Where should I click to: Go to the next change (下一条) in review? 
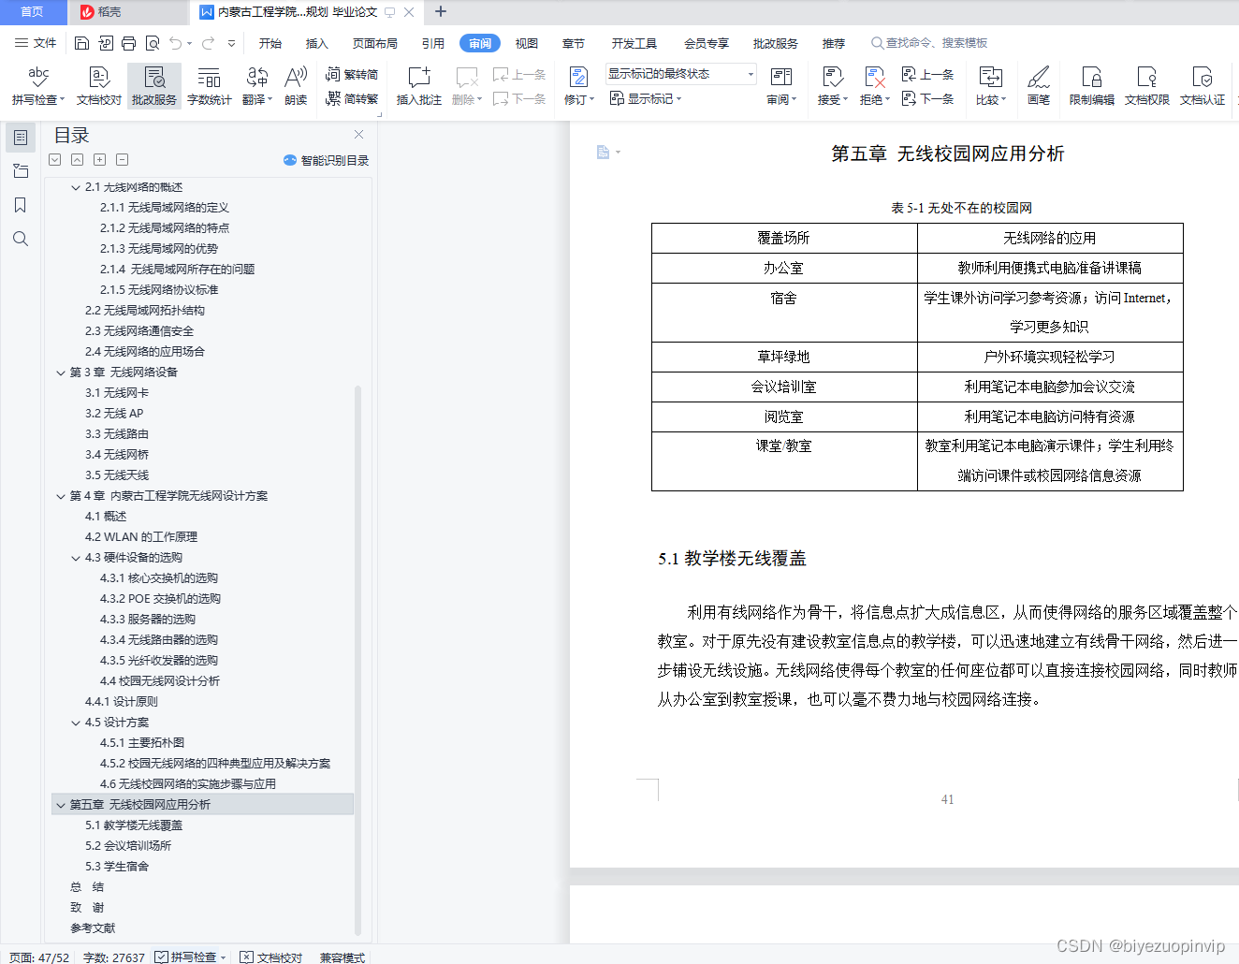click(927, 98)
